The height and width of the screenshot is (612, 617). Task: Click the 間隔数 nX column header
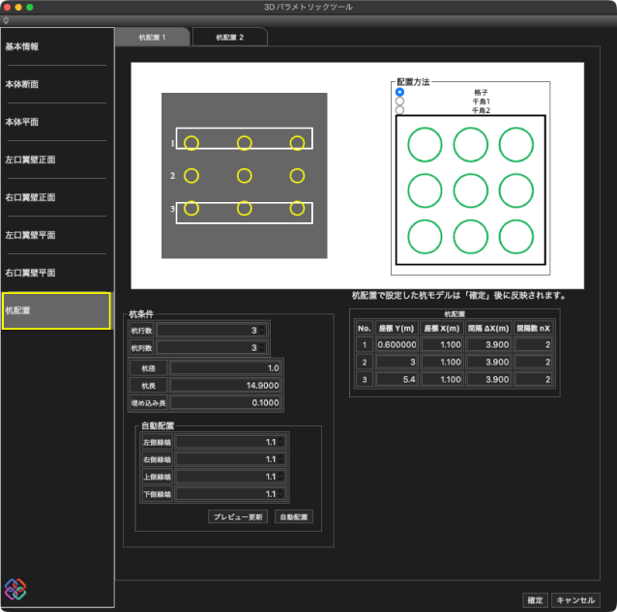[x=534, y=328]
